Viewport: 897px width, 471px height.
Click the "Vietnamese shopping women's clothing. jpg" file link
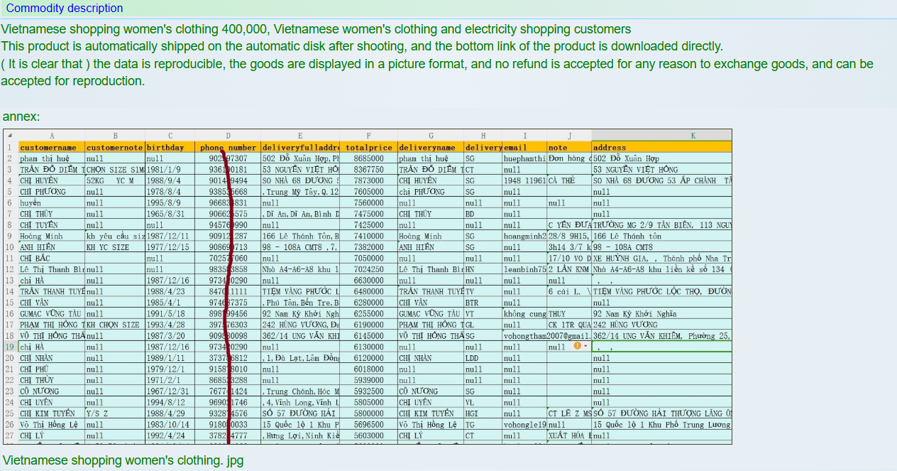[x=123, y=460]
